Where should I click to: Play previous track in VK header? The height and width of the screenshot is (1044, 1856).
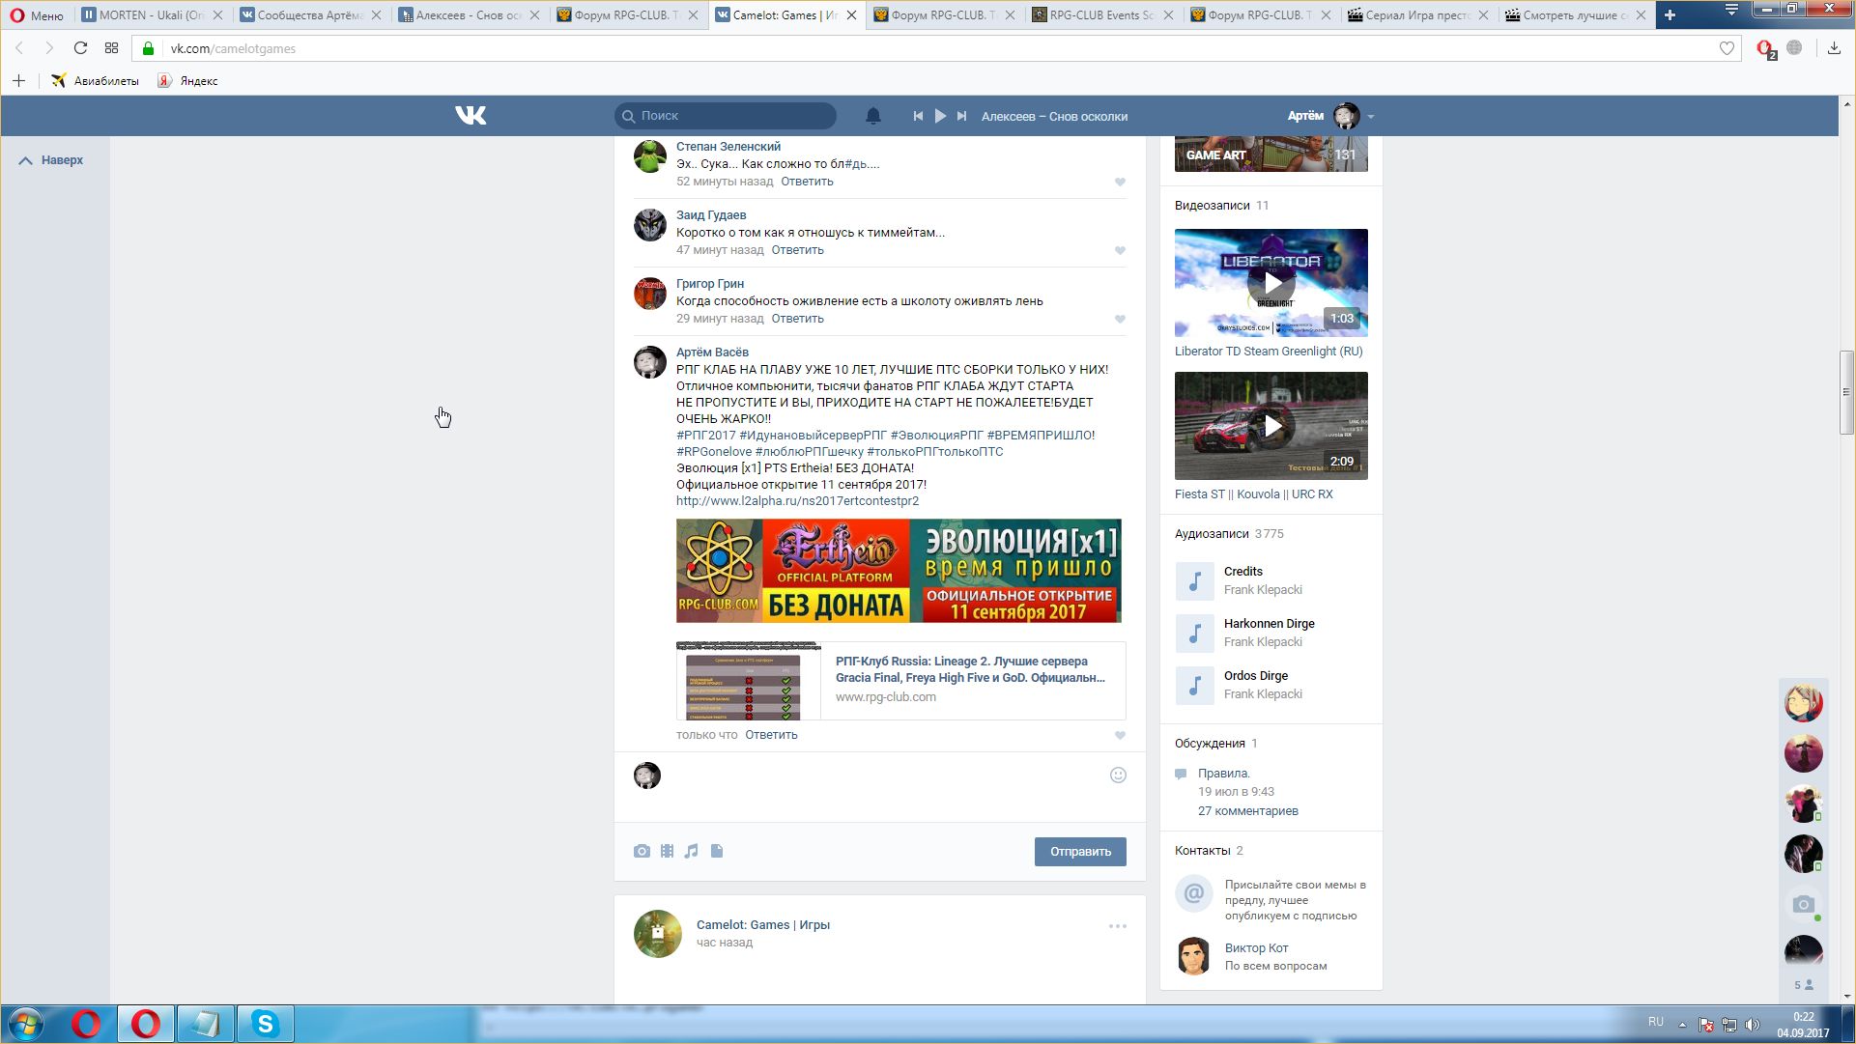pos(918,116)
